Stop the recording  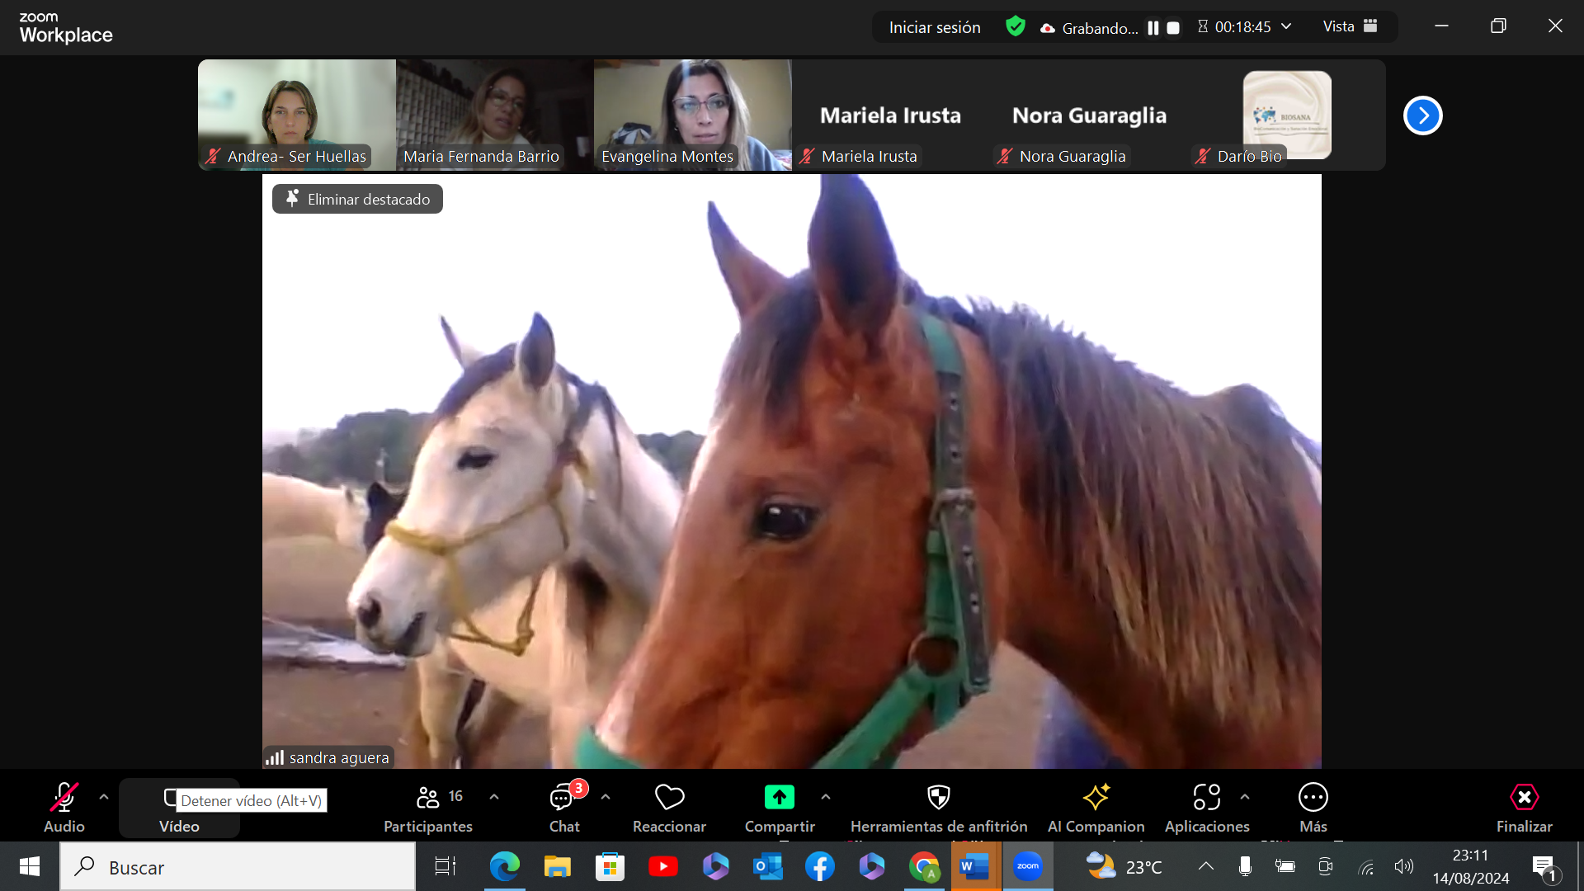click(x=1173, y=27)
